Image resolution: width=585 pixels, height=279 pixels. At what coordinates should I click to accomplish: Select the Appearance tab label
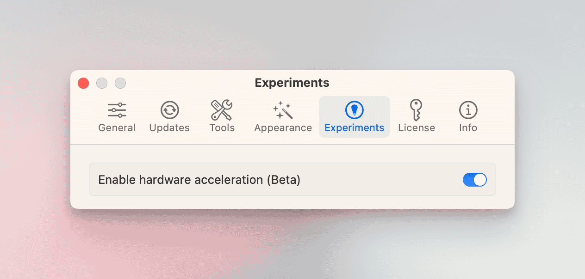click(283, 128)
